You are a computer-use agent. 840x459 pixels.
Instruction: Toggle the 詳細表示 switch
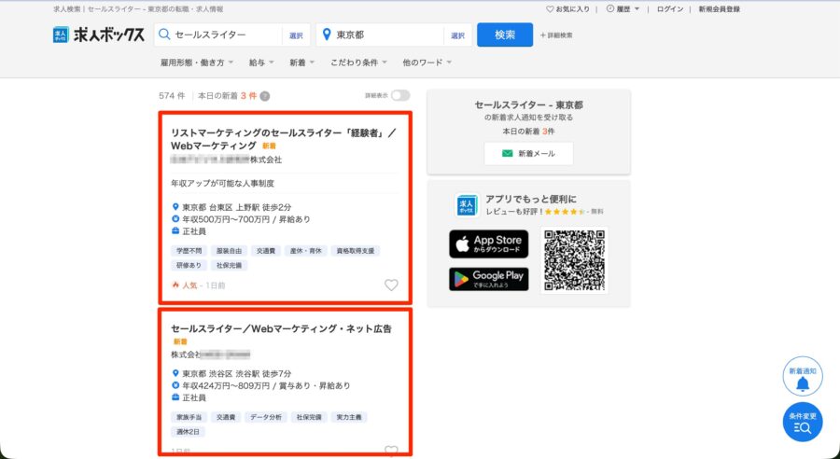pos(400,96)
